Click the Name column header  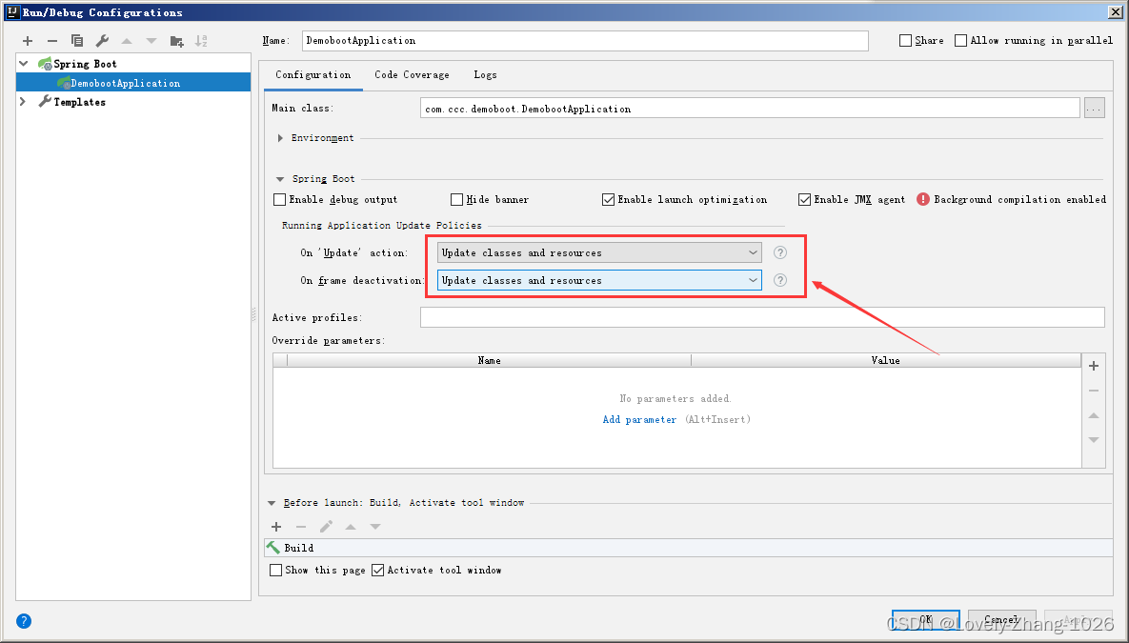pyautogui.click(x=489, y=361)
